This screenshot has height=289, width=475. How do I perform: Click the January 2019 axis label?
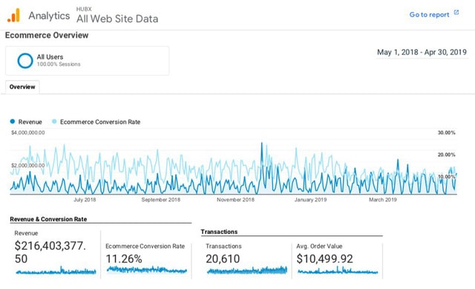click(310, 200)
